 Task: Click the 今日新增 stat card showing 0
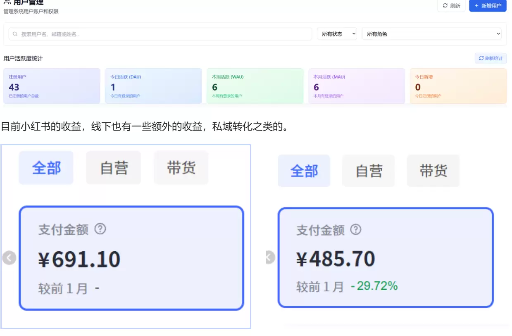458,86
